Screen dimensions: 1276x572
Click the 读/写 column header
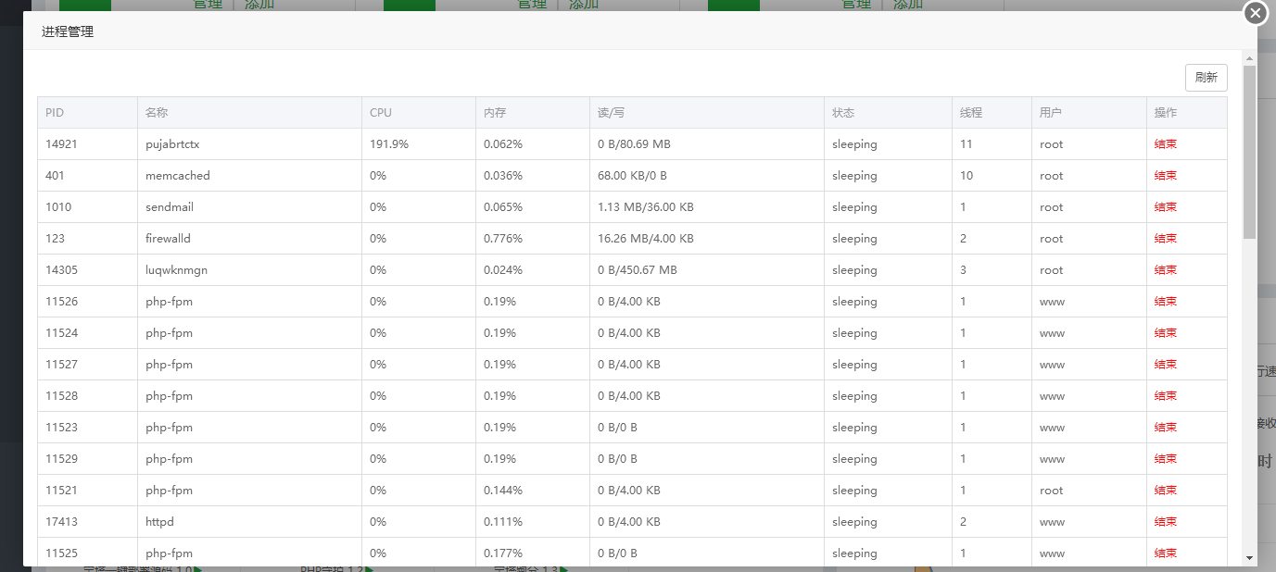(x=707, y=113)
